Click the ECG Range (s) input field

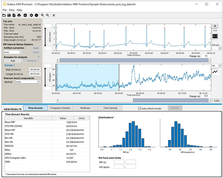tap(206, 56)
